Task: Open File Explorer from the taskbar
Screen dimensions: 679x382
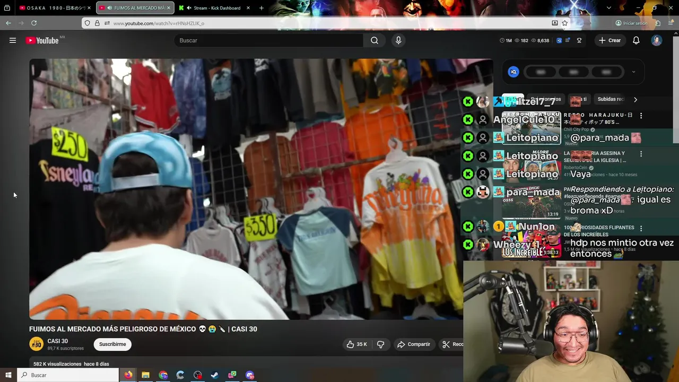Action: pos(145,375)
